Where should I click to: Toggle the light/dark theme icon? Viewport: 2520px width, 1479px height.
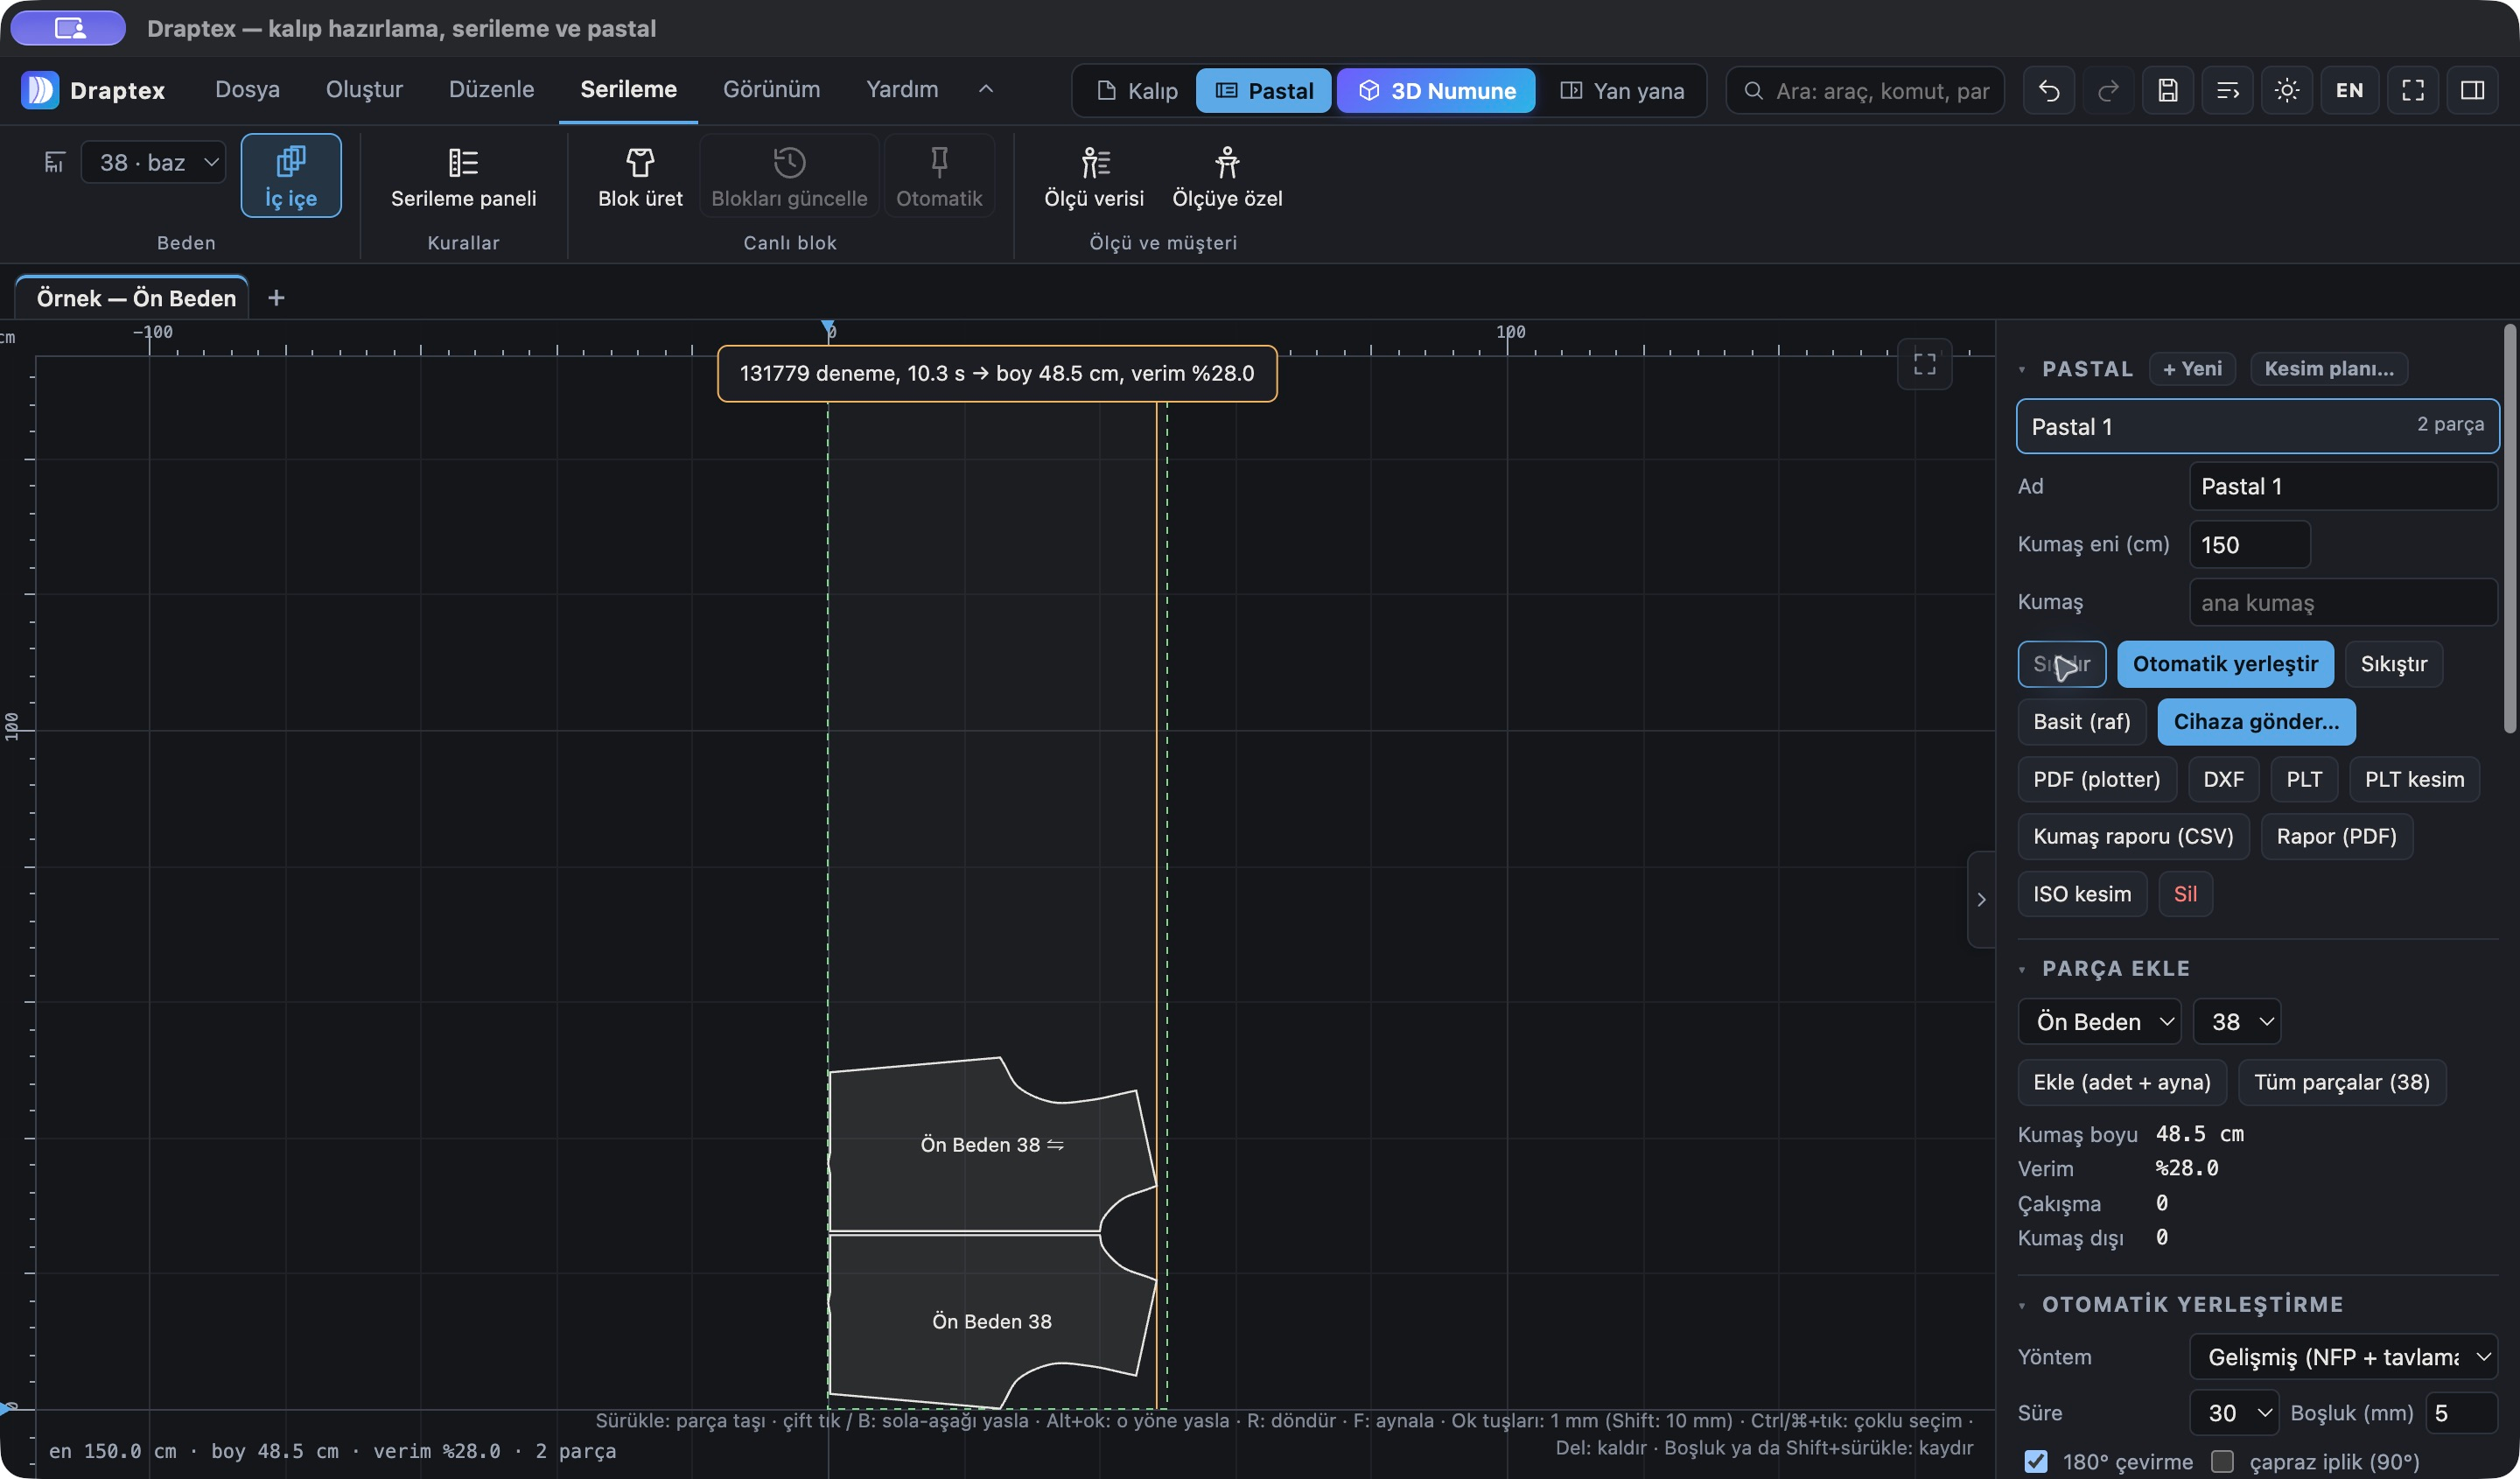(x=2287, y=90)
